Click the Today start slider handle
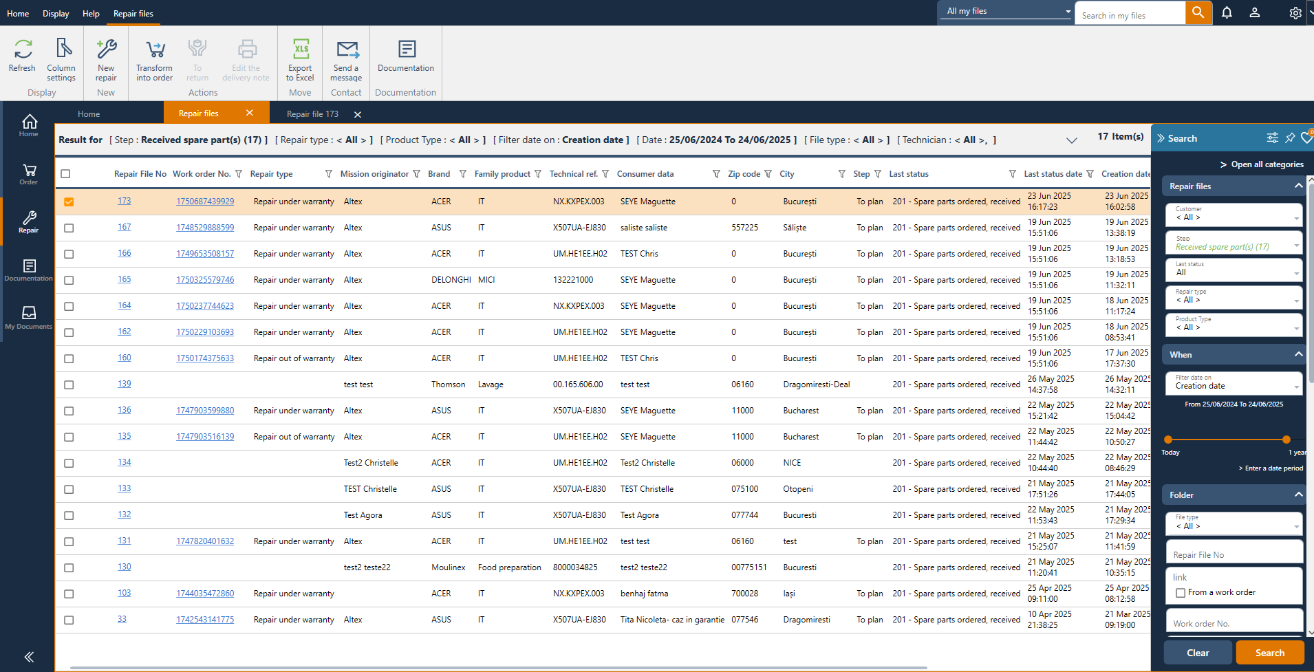This screenshot has height=672, width=1314. coord(1168,440)
